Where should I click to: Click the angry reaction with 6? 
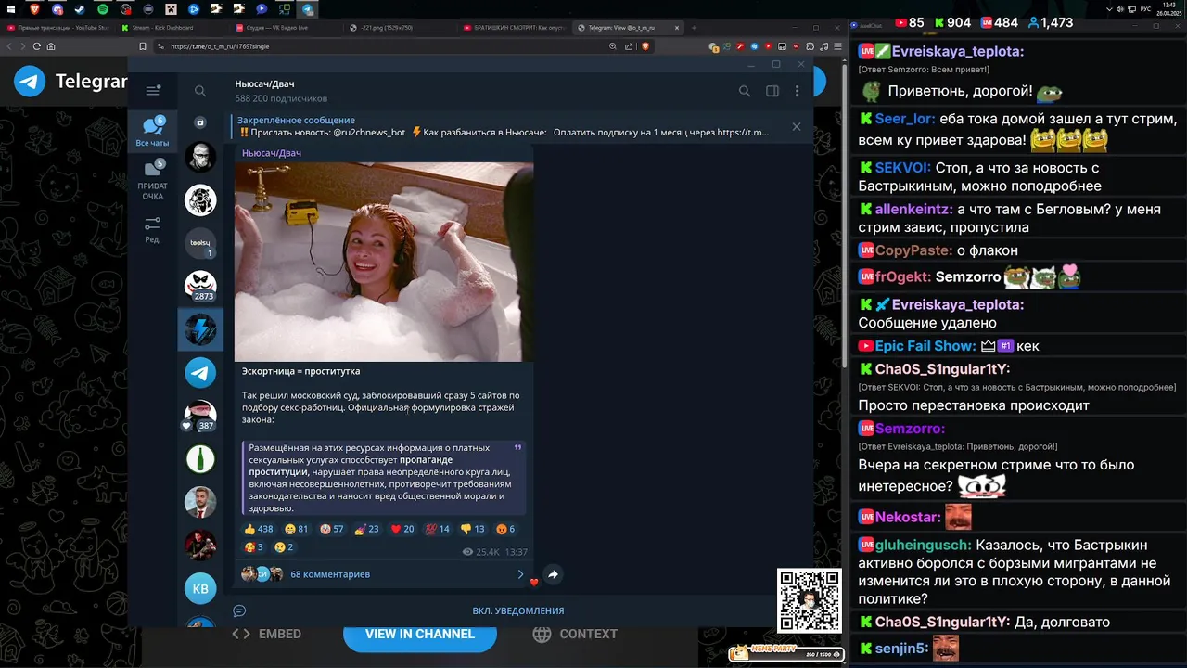point(505,529)
